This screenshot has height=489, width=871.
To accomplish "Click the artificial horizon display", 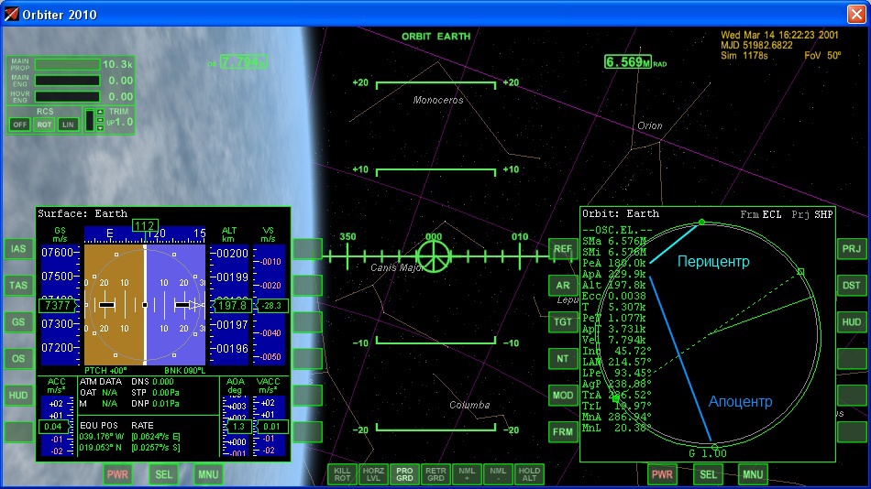I will (145, 304).
